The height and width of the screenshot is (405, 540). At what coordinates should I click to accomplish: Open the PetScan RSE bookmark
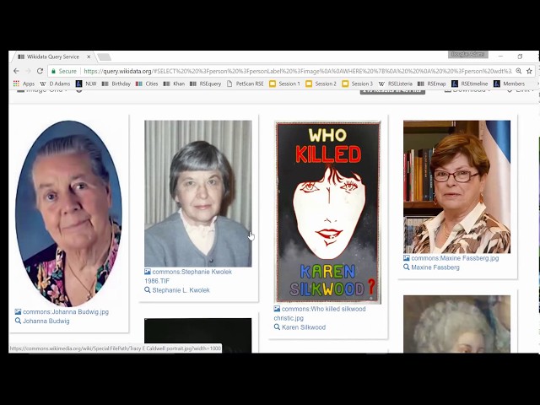coord(246,84)
